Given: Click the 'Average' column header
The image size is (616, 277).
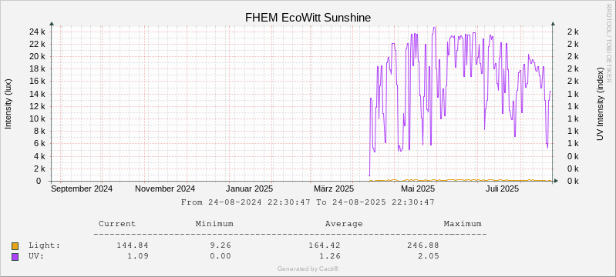Looking at the screenshot, I should (344, 224).
